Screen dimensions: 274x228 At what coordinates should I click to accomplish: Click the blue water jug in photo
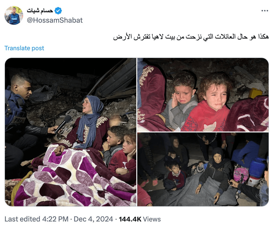pyautogui.click(x=257, y=167)
